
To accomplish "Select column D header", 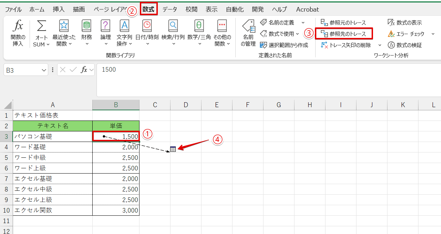I will click(x=186, y=105).
